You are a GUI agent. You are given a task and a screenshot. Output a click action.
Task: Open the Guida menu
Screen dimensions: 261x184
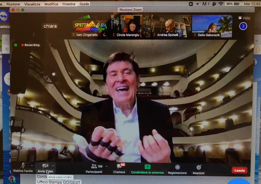tap(84, 4)
